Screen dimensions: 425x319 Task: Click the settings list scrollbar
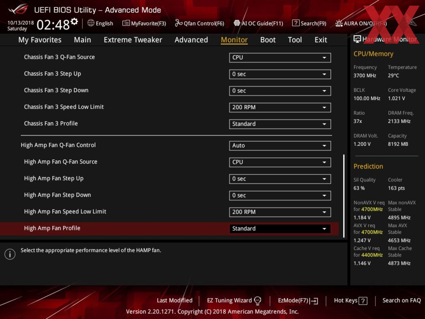344,196
